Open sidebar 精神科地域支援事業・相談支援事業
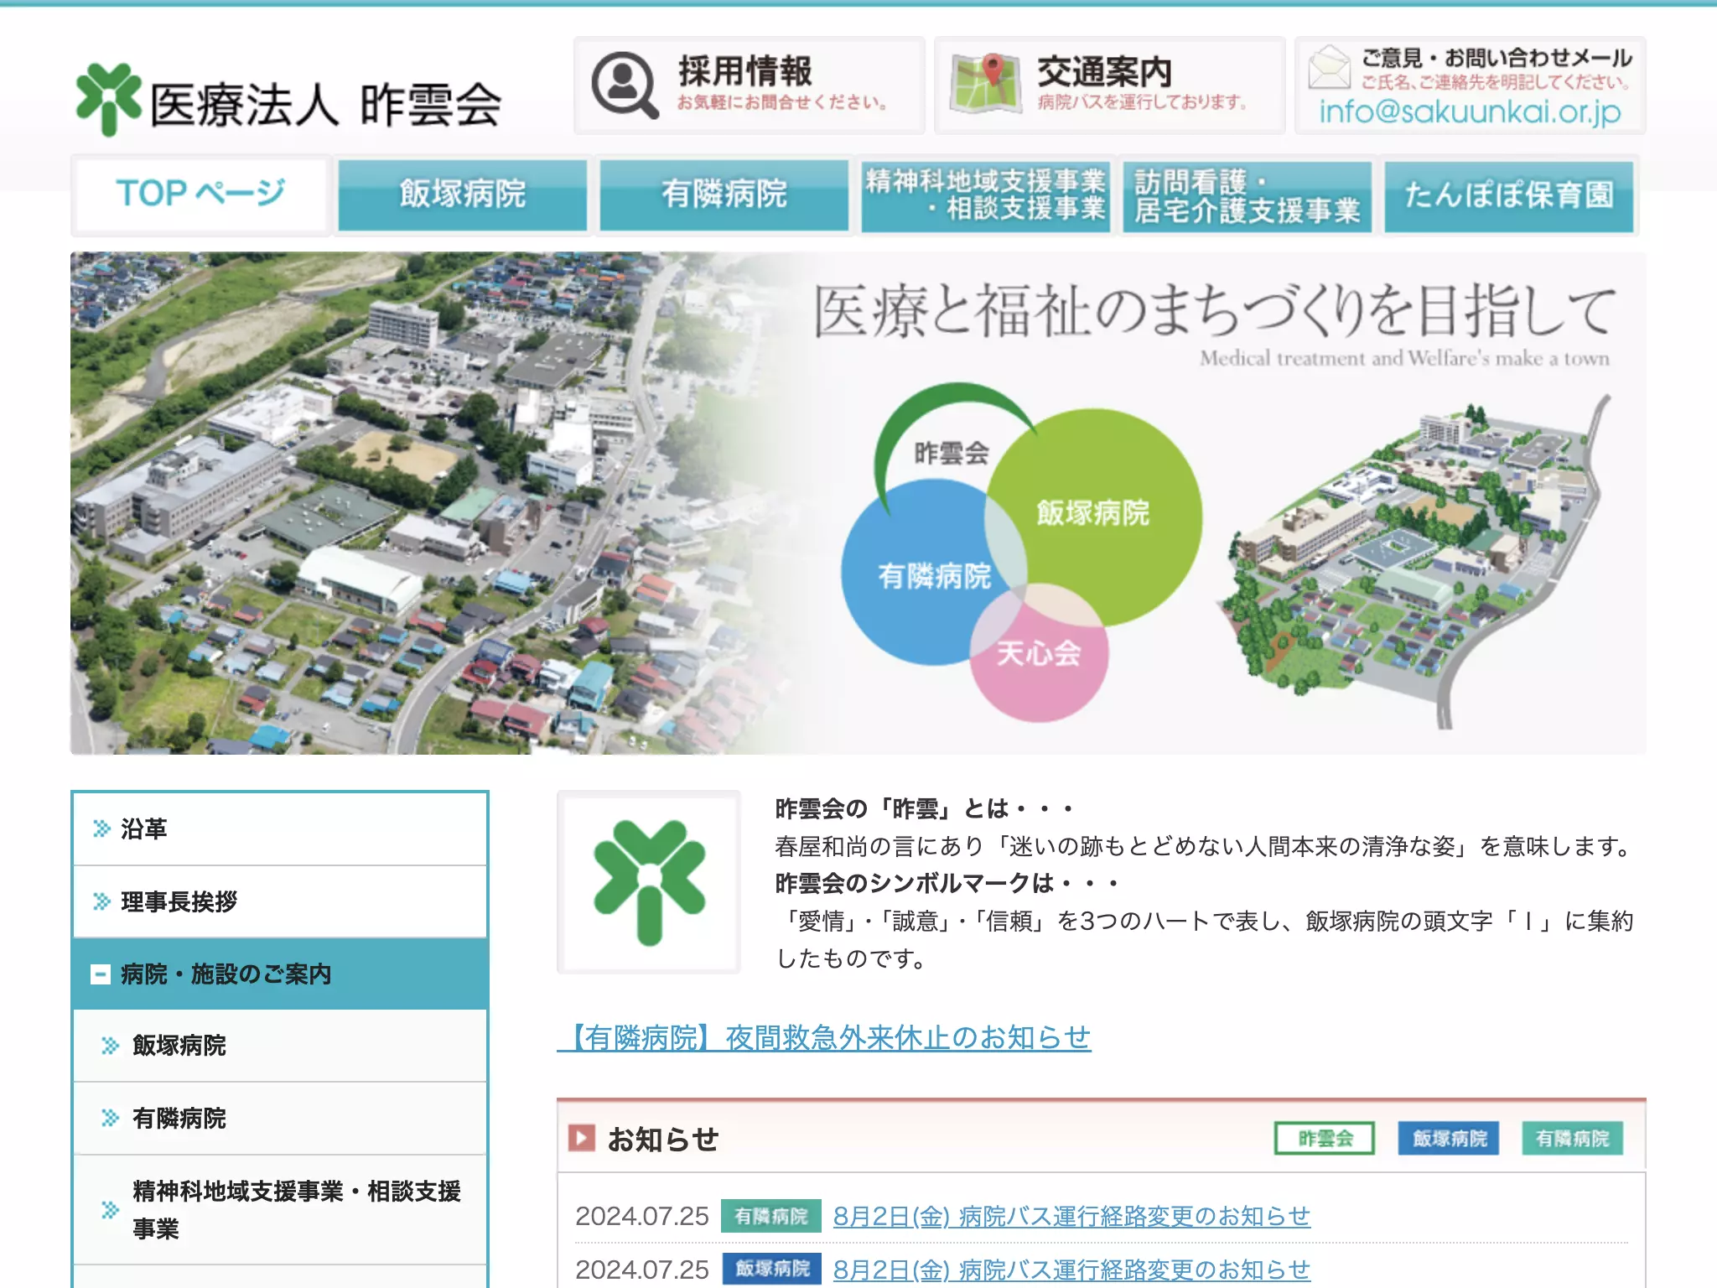The height and width of the screenshot is (1288, 1717). point(280,1210)
